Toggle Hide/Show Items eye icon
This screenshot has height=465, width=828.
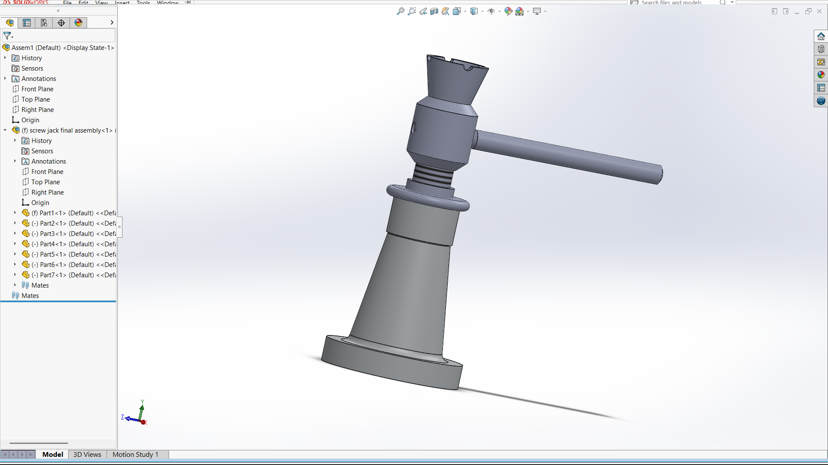tap(491, 12)
